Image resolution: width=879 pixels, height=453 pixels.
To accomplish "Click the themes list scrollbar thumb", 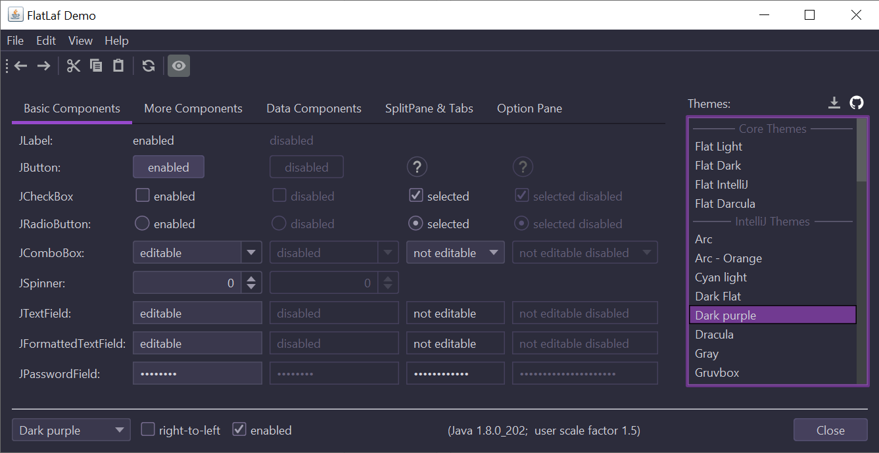I will (x=861, y=150).
